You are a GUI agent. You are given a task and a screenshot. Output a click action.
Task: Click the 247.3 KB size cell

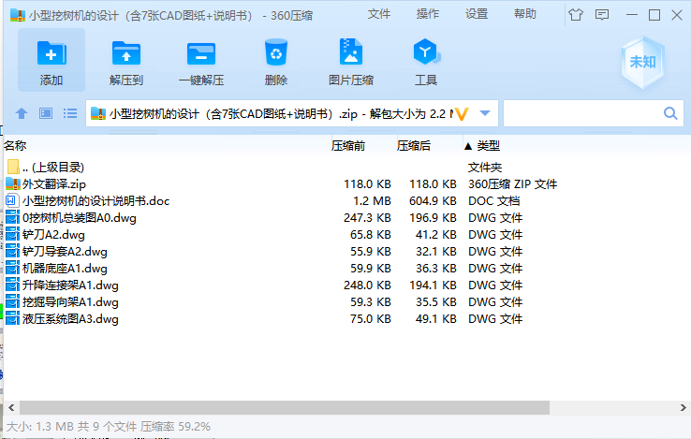pos(367,217)
